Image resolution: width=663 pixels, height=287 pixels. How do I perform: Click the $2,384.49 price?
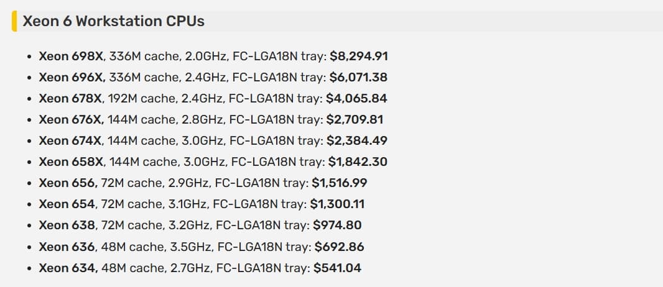[x=358, y=140]
